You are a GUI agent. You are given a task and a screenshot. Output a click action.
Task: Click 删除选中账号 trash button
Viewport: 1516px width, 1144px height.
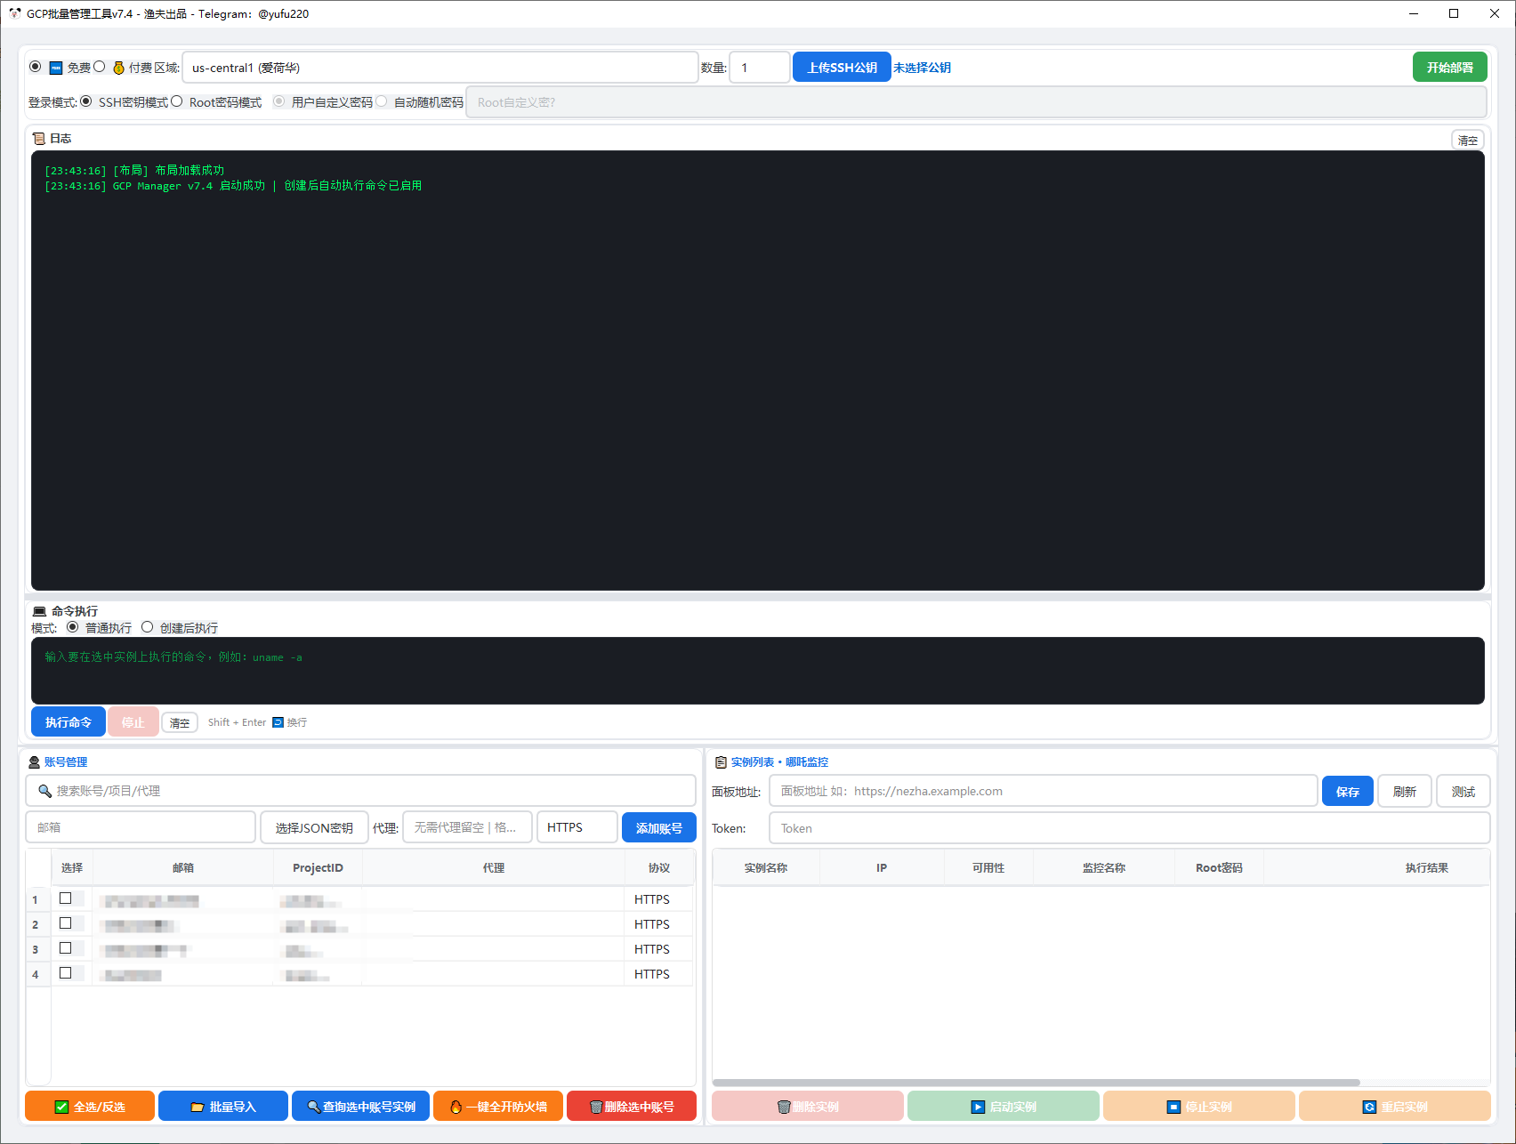[632, 1107]
